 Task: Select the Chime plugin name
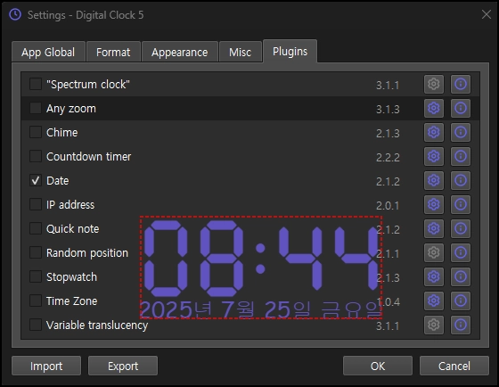click(62, 133)
